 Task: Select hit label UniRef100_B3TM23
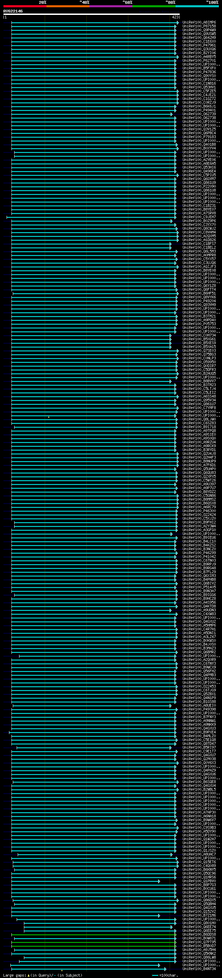pos(199,385)
